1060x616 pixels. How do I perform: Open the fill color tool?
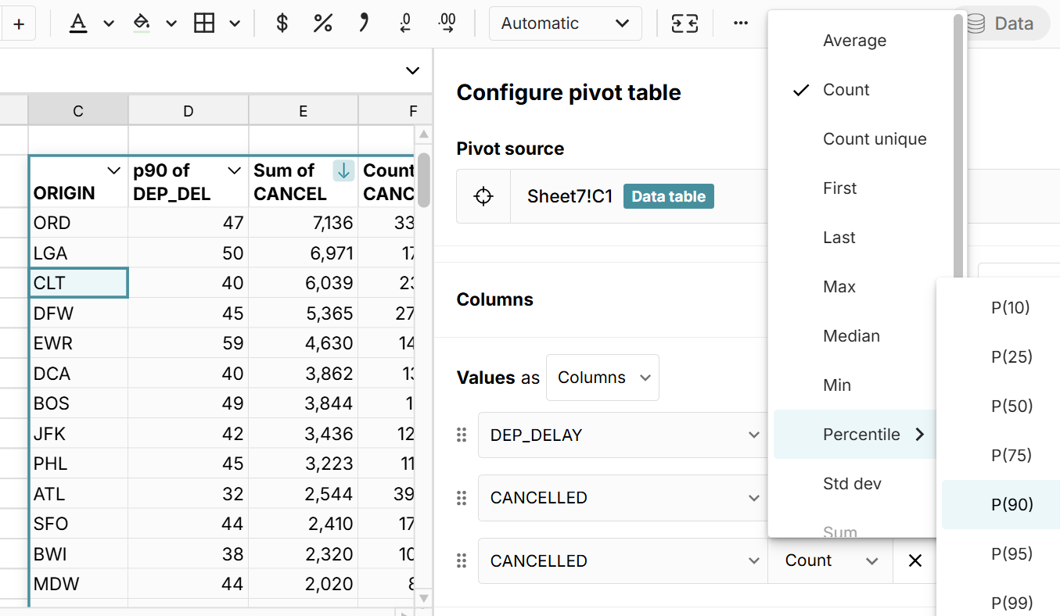tap(142, 23)
